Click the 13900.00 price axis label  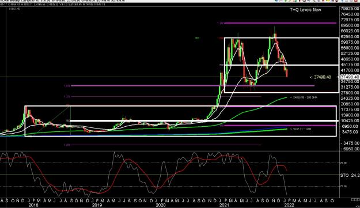350,115
